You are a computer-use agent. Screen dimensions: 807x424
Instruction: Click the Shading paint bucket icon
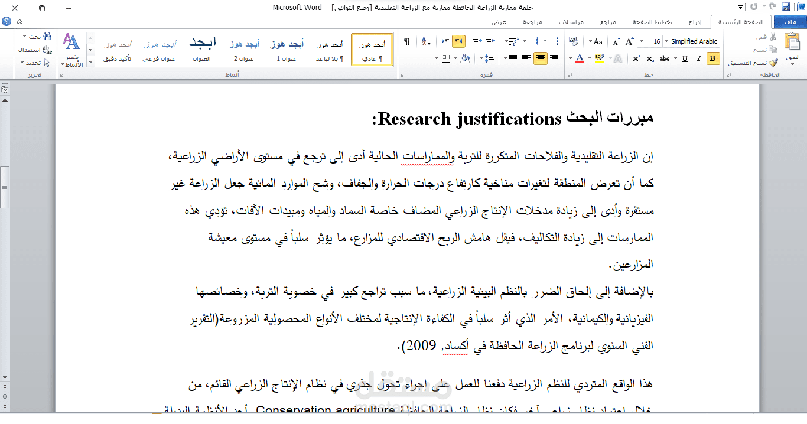click(x=465, y=58)
